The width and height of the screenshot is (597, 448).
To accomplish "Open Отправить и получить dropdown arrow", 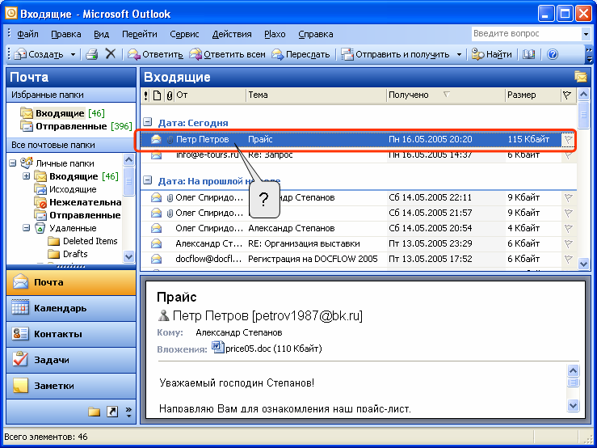I will point(459,54).
